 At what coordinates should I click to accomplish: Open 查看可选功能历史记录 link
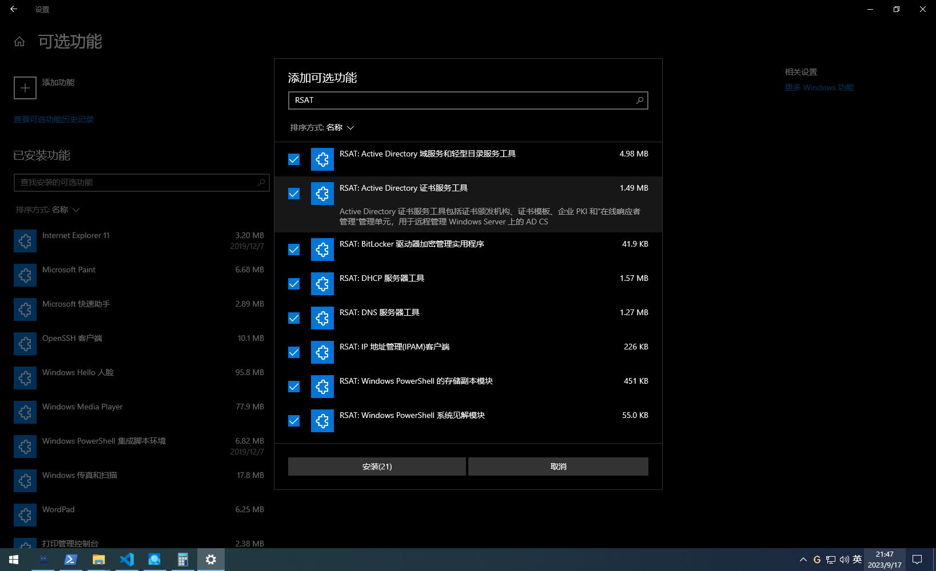click(x=54, y=119)
